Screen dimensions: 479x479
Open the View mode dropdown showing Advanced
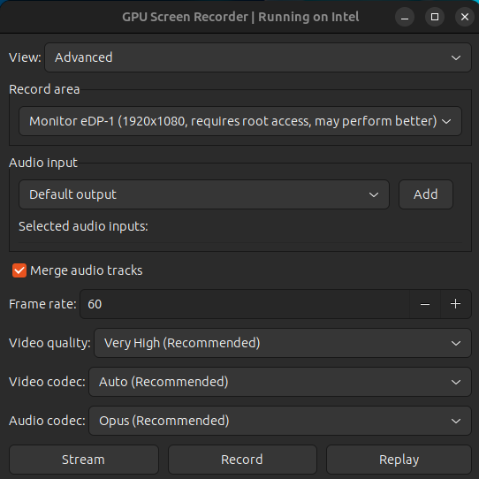click(258, 57)
